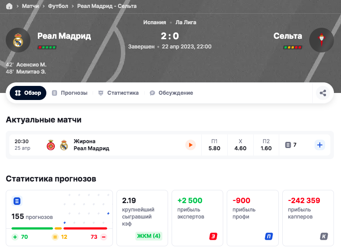This screenshot has width=341, height=252.
Task: Click the red experts badge icon
Action: pyautogui.click(x=213, y=237)
